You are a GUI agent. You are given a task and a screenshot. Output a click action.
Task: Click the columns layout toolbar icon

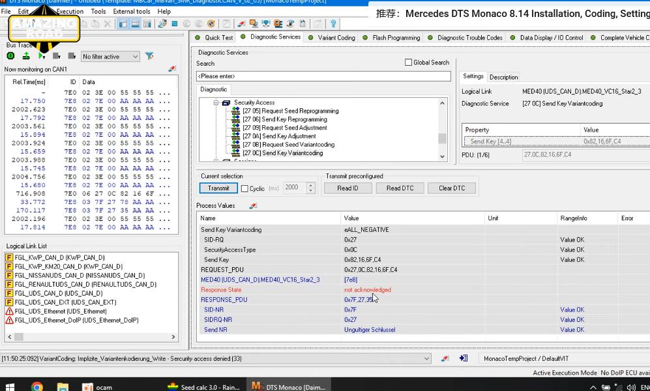[147, 23]
